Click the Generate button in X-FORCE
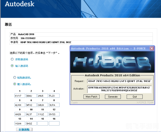Screen dimensions: 161x132 click(113, 97)
